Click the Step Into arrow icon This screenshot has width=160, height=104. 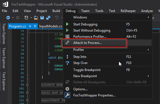click(x=67, y=57)
